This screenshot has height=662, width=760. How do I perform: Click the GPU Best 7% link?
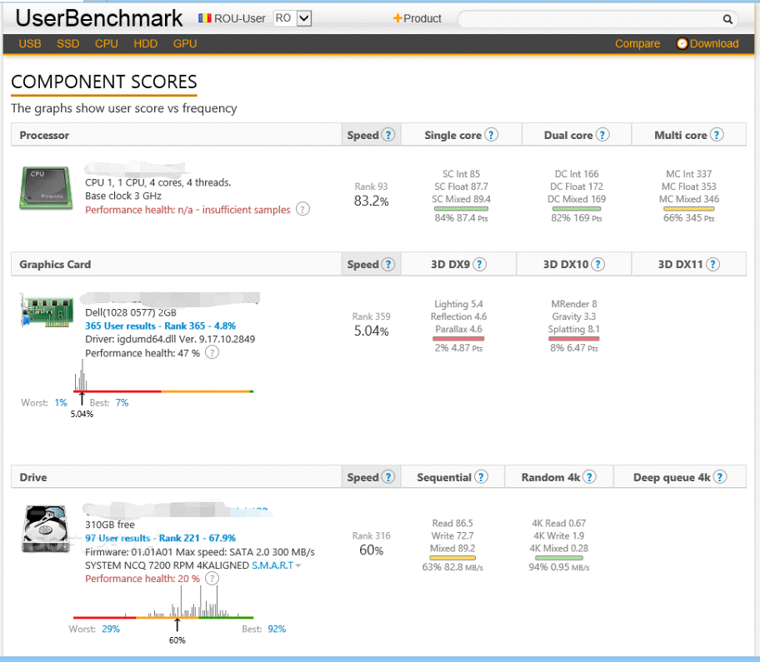tap(122, 402)
